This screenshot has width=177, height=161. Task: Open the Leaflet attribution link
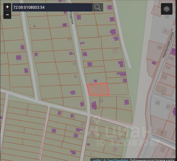coord(96,160)
